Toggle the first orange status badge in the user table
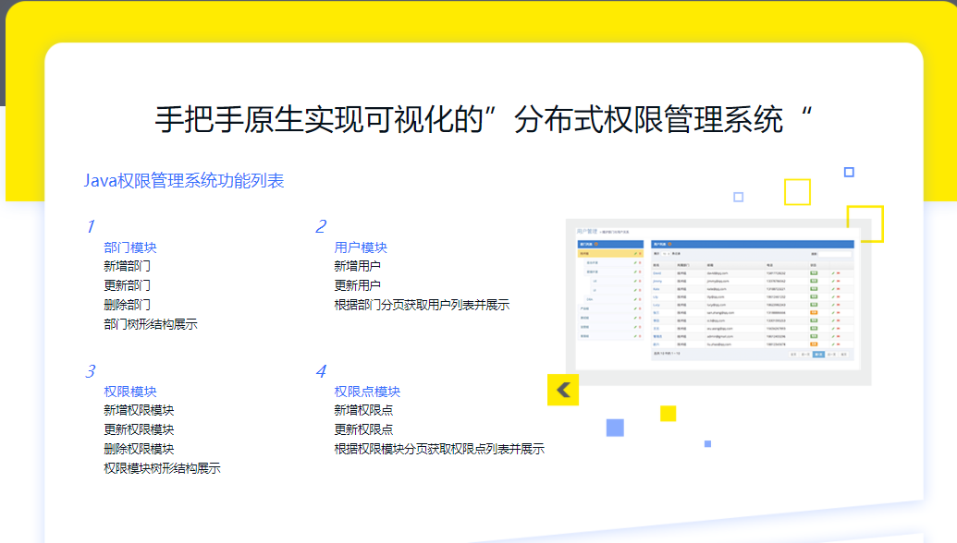Viewport: 957px width, 543px height. point(814,312)
